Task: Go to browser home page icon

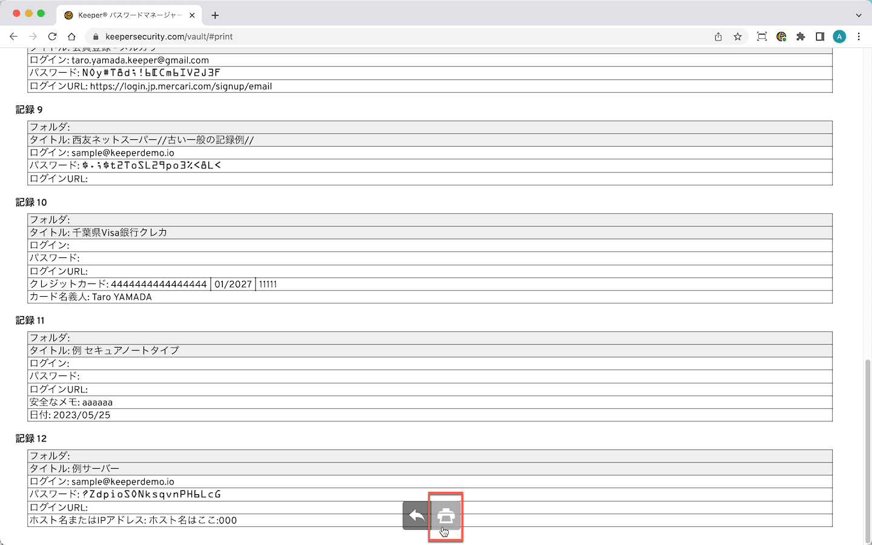Action: (71, 36)
